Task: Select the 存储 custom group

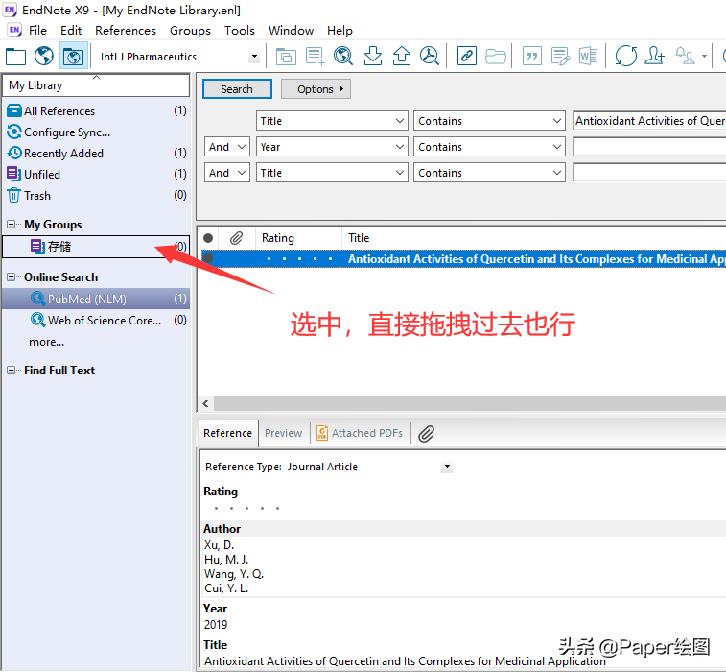Action: tap(96, 247)
